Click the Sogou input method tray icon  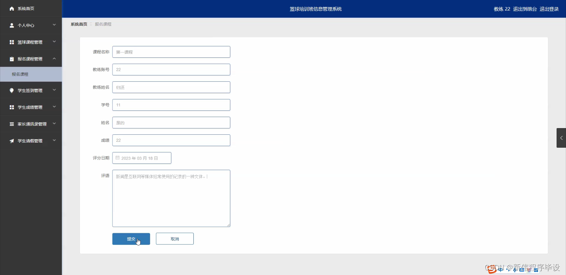click(492, 269)
